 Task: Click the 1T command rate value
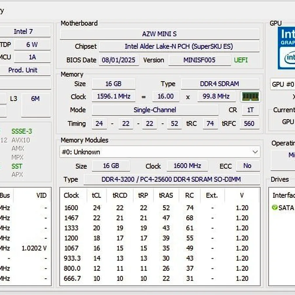pyautogui.click(x=251, y=110)
